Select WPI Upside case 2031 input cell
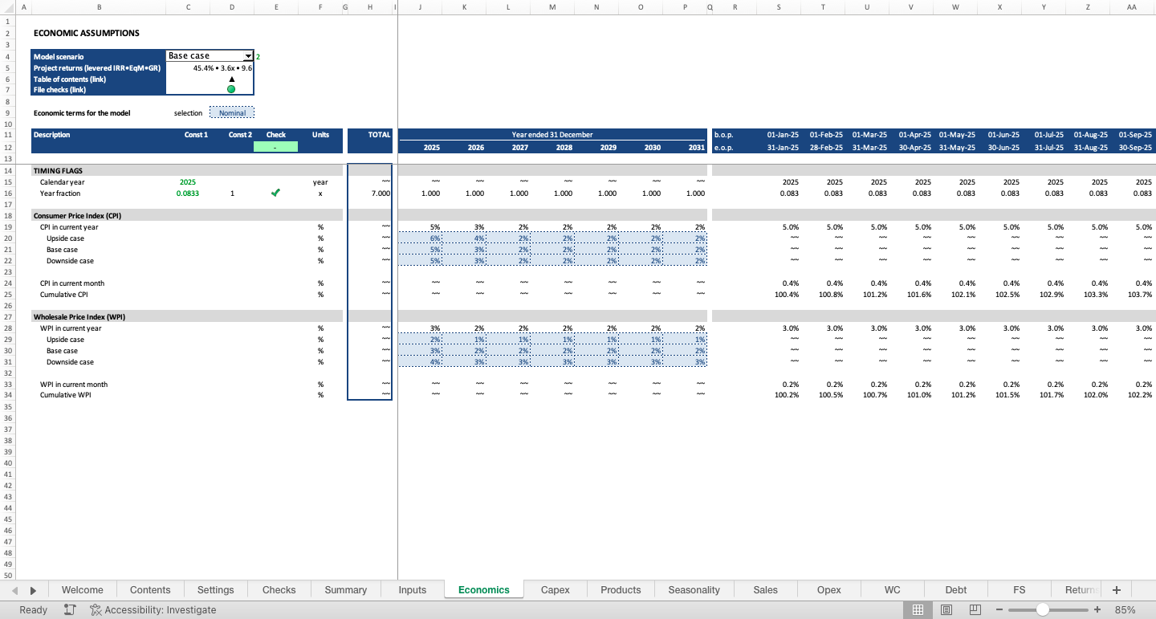 tap(685, 340)
